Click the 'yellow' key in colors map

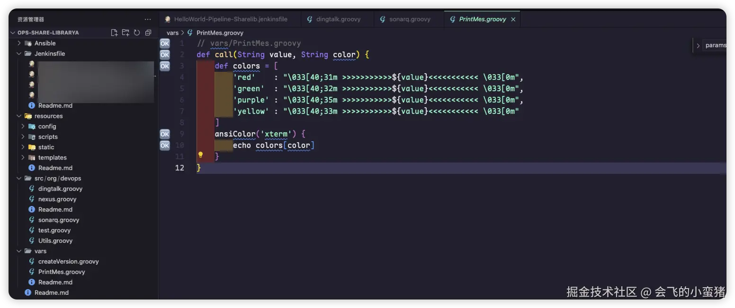point(251,111)
